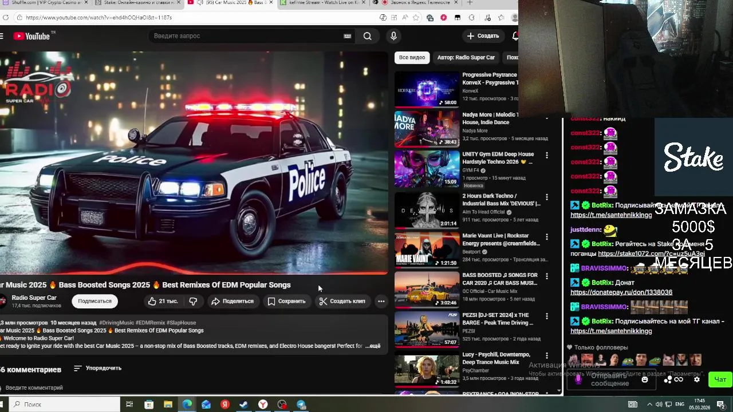
Task: Open the on-screen keyboard in search box
Action: pos(347,36)
